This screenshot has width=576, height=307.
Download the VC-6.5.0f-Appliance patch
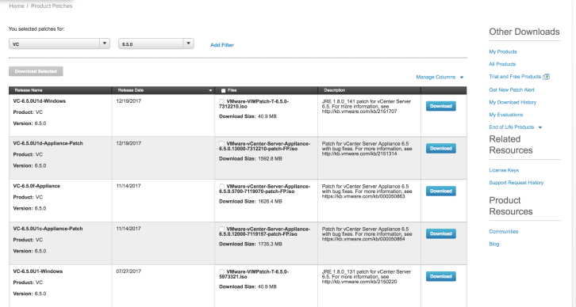pyautogui.click(x=441, y=191)
